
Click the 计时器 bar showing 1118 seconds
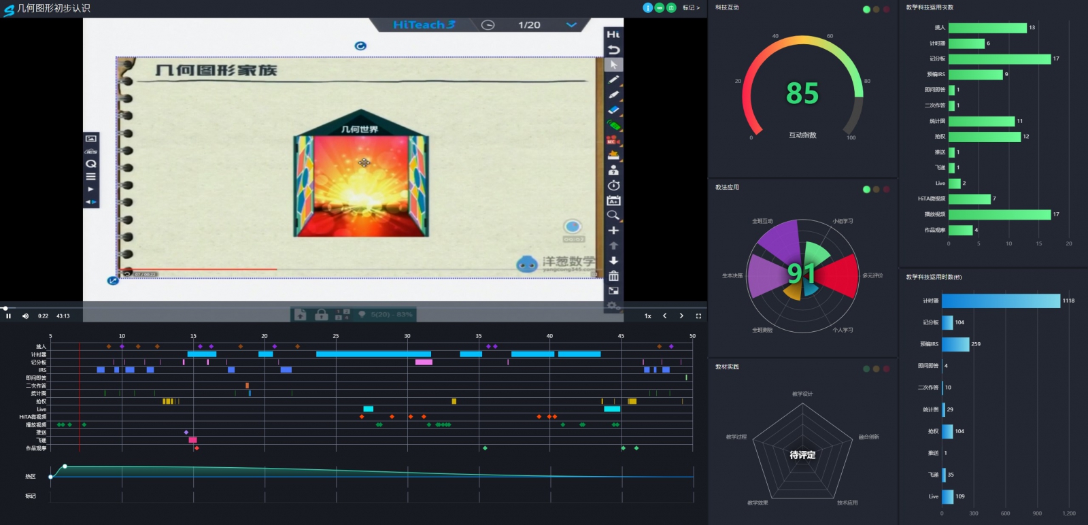1000,301
